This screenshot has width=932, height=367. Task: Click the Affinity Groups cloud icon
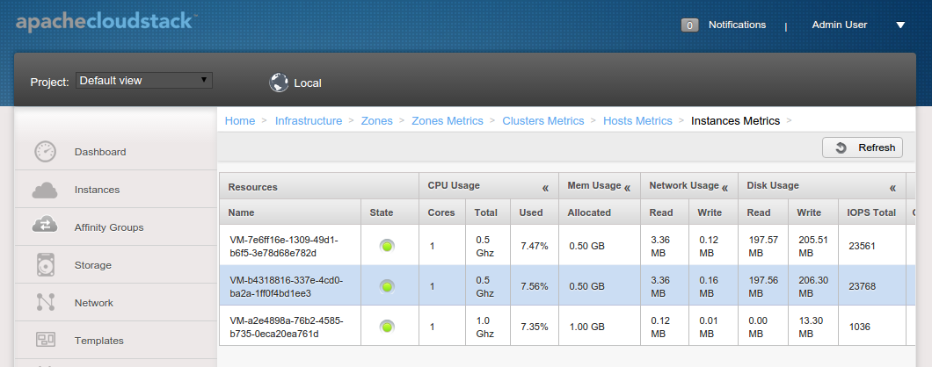pos(45,227)
